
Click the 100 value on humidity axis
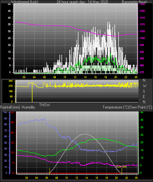pyautogui.click(x=5, y=112)
